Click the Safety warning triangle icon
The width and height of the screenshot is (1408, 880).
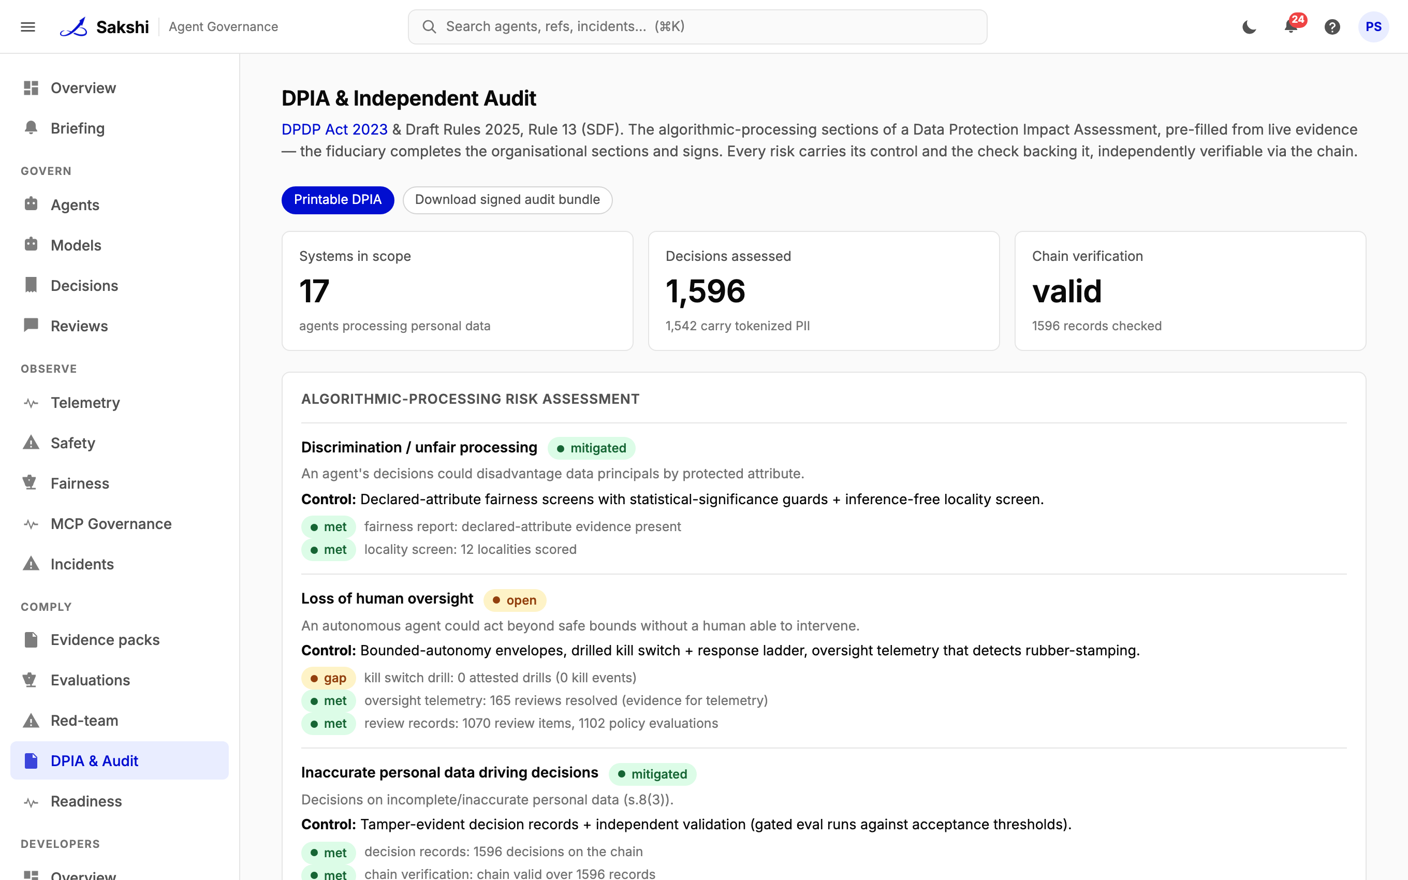(x=31, y=443)
